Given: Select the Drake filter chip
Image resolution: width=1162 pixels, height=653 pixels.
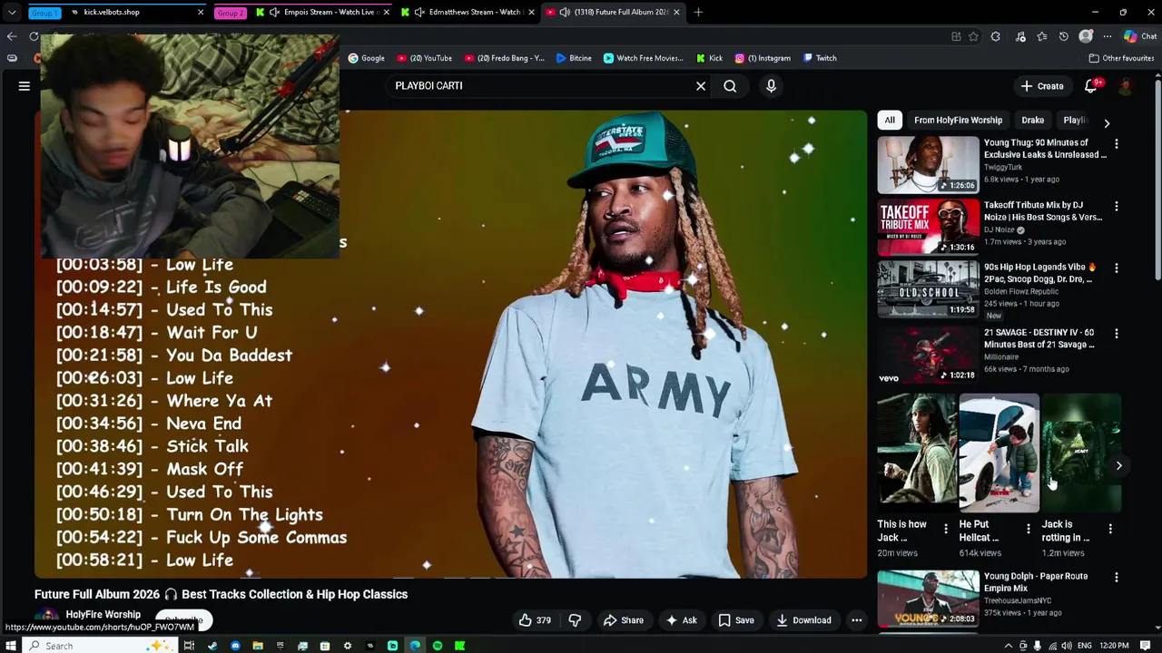Looking at the screenshot, I should (x=1033, y=120).
